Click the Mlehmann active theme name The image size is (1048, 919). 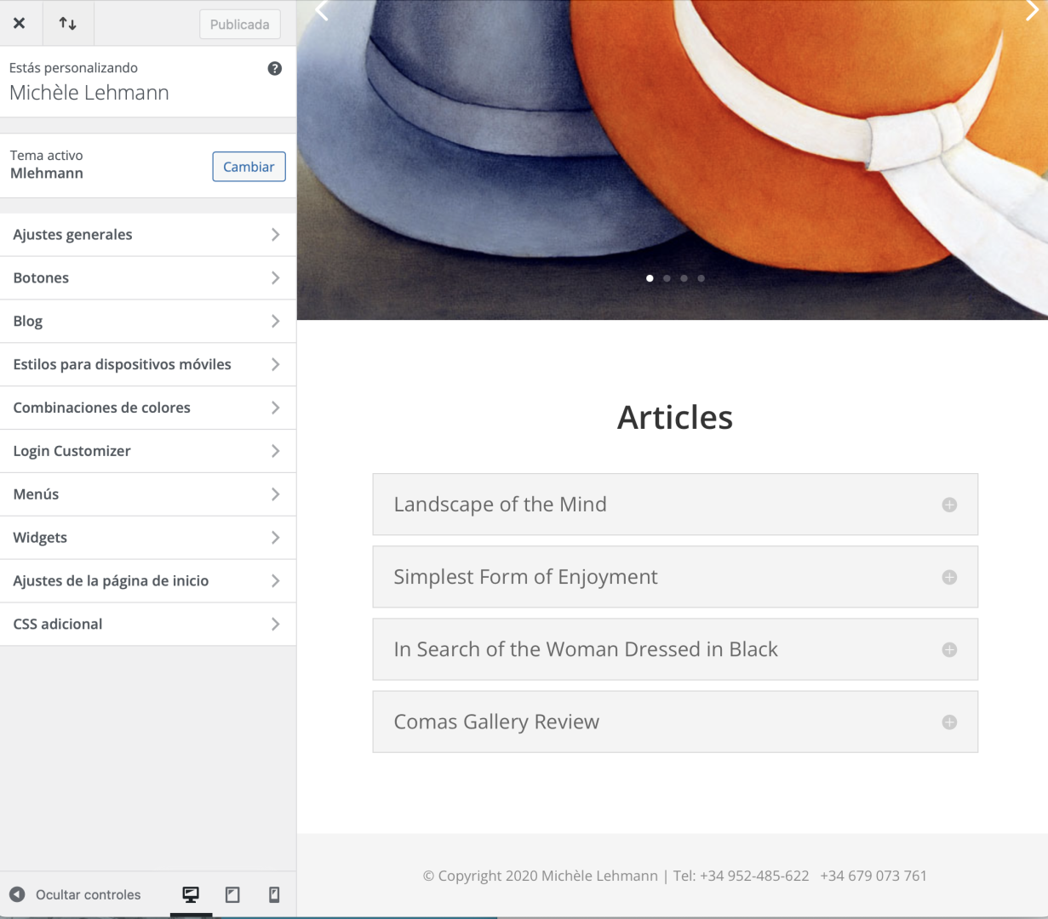coord(47,174)
